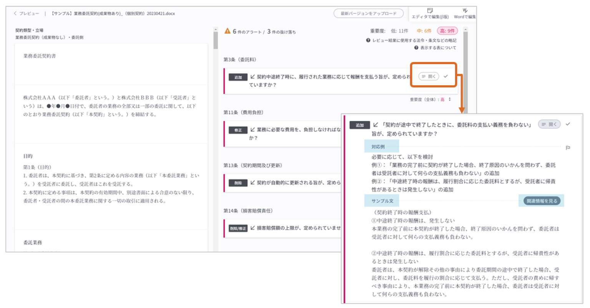Click the Wordで編集 icon
The image size is (590, 308).
(465, 11)
